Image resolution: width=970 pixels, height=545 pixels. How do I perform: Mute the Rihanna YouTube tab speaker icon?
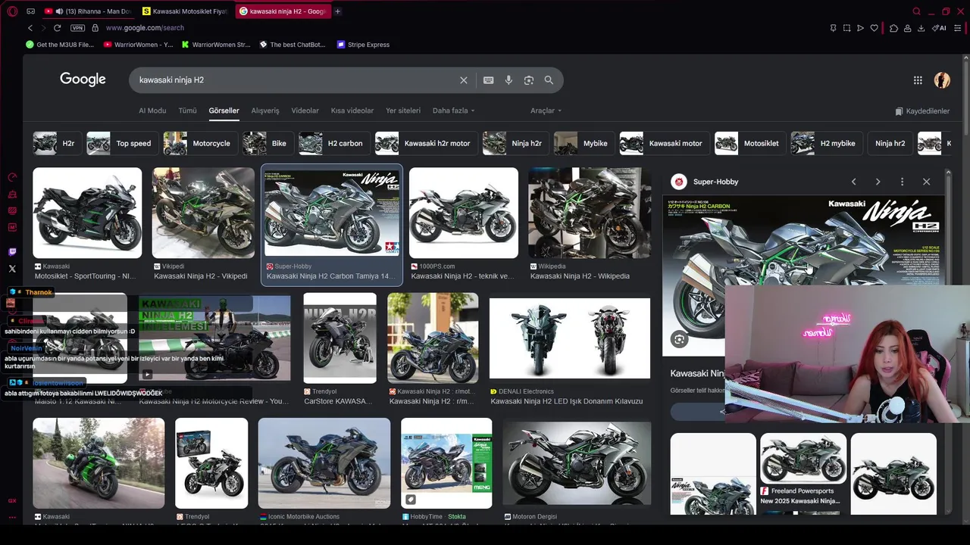[x=59, y=11]
